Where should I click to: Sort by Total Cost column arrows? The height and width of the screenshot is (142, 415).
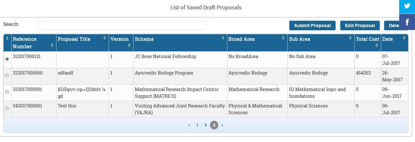(377, 46)
